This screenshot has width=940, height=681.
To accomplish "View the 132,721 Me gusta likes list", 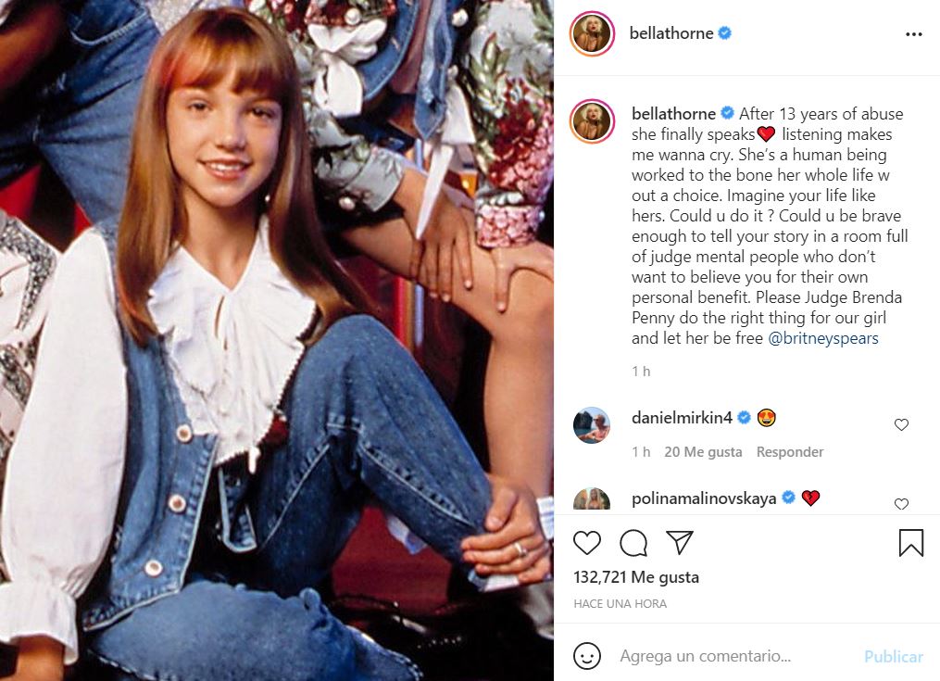I will click(636, 577).
